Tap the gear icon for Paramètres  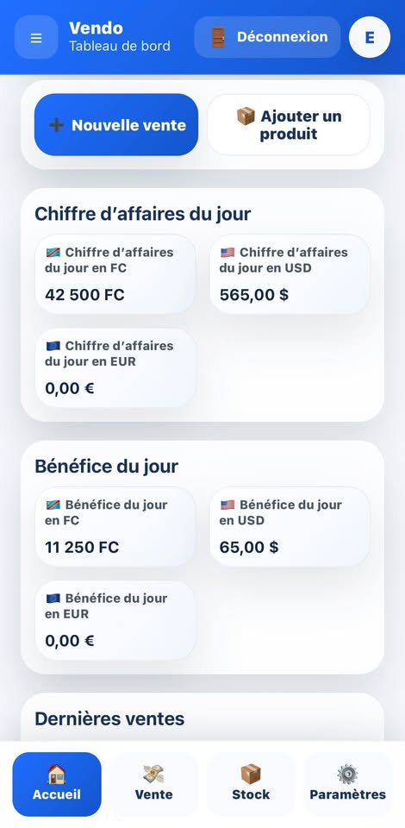pyautogui.click(x=347, y=774)
